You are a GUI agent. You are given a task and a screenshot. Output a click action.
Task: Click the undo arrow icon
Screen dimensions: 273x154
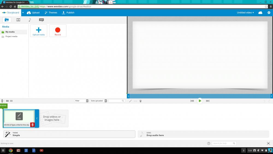(264, 101)
